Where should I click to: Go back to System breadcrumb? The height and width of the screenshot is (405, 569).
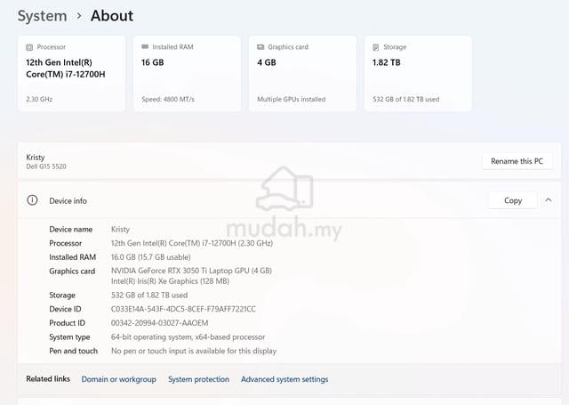[42, 16]
